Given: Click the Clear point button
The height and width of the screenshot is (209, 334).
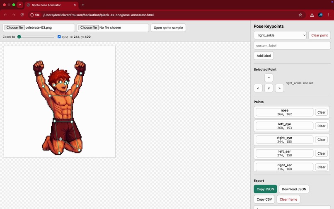Looking at the screenshot, I should coord(319,35).
